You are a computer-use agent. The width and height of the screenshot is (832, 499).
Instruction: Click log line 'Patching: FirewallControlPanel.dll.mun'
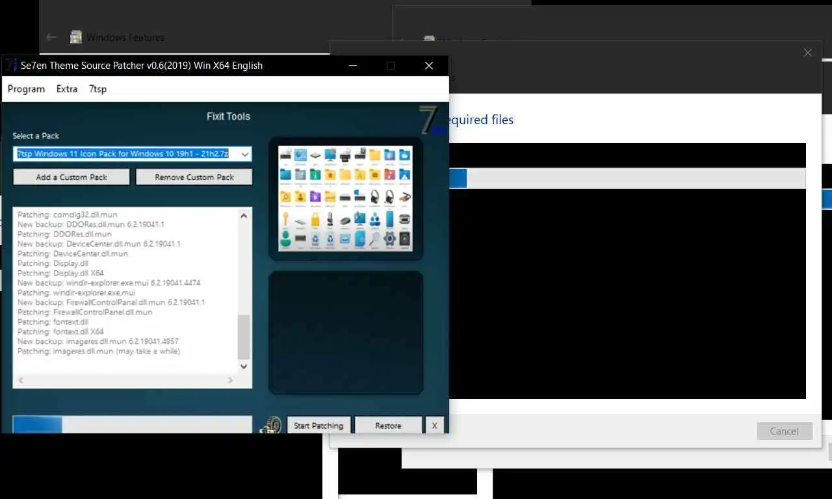tap(85, 312)
